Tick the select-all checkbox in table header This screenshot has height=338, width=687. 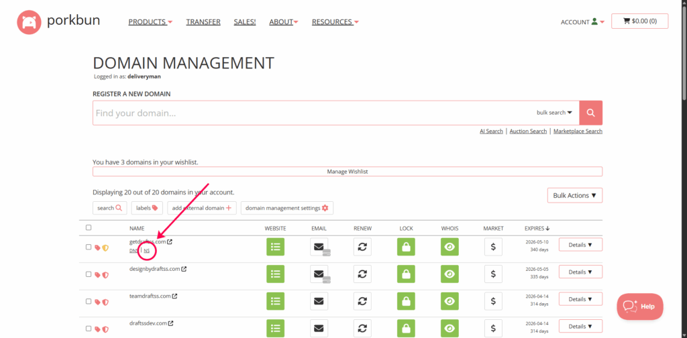(89, 228)
